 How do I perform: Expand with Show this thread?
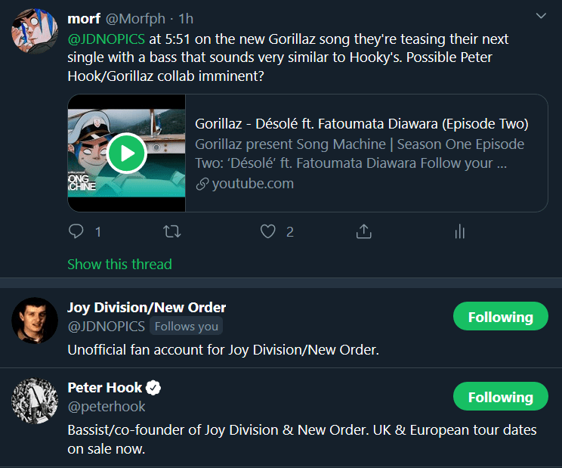tap(119, 264)
